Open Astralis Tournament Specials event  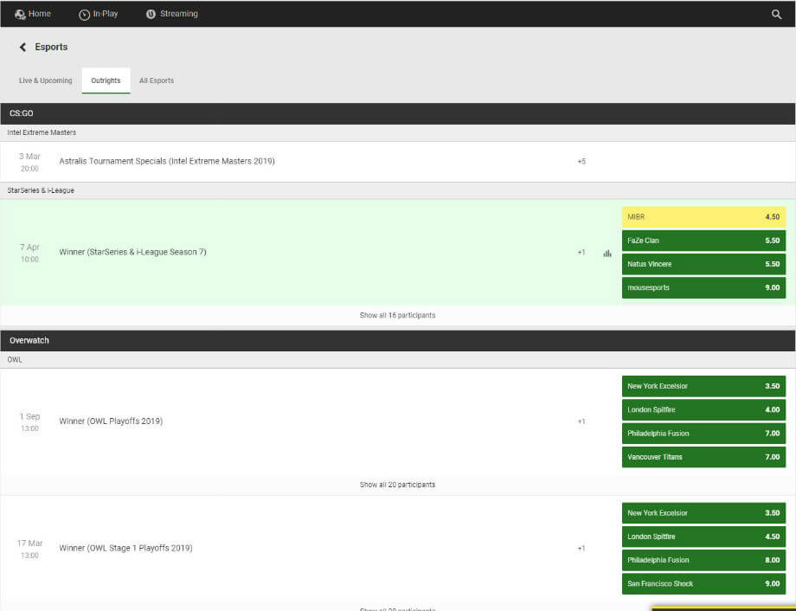[x=167, y=162]
